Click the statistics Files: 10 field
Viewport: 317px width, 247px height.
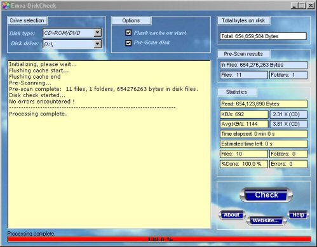(244, 154)
